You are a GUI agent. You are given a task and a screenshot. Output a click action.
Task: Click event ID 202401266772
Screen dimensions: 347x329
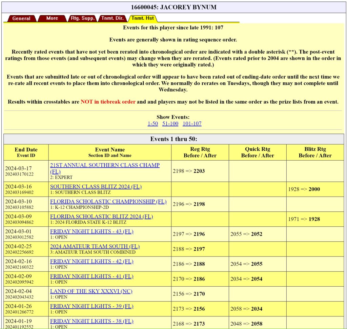click(x=19, y=312)
